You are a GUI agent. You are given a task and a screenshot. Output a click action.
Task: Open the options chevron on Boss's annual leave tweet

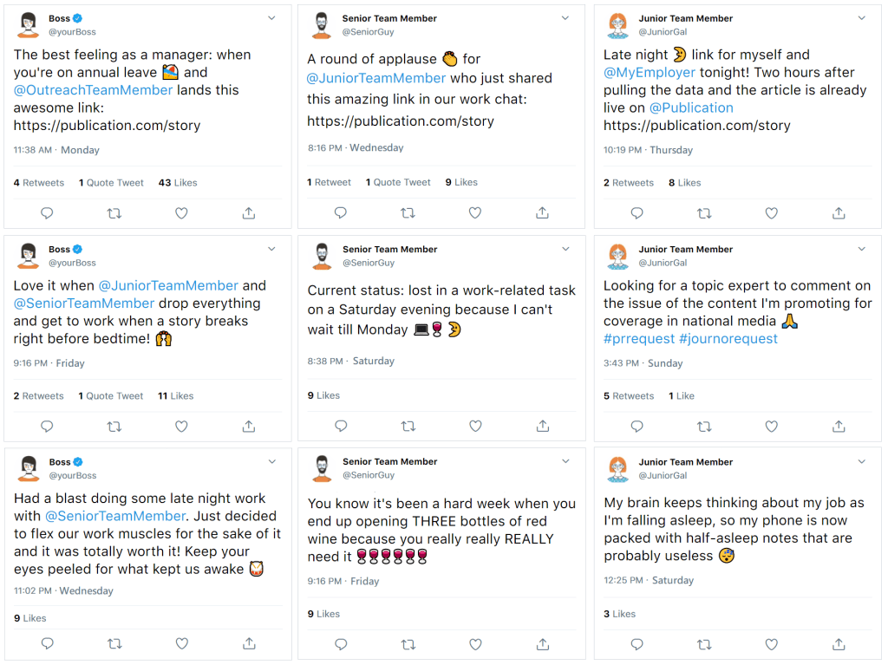[271, 18]
